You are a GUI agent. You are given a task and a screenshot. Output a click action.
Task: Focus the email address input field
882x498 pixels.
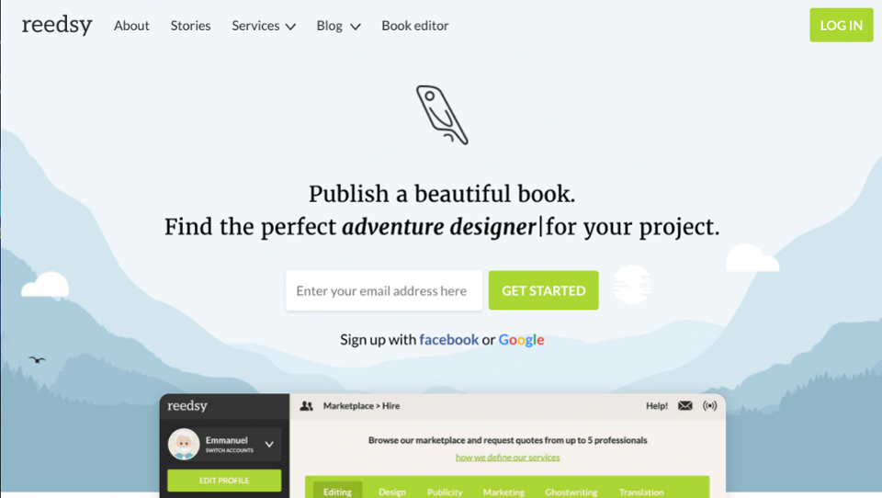pyautogui.click(x=384, y=290)
